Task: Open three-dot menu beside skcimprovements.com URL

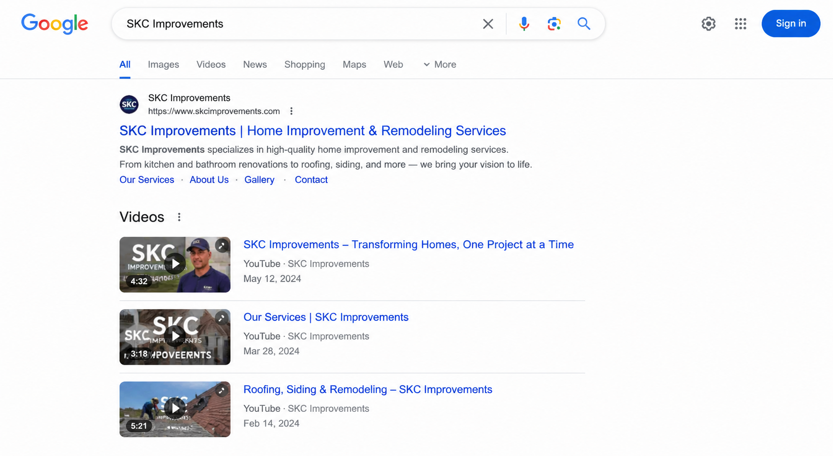Action: (x=291, y=111)
